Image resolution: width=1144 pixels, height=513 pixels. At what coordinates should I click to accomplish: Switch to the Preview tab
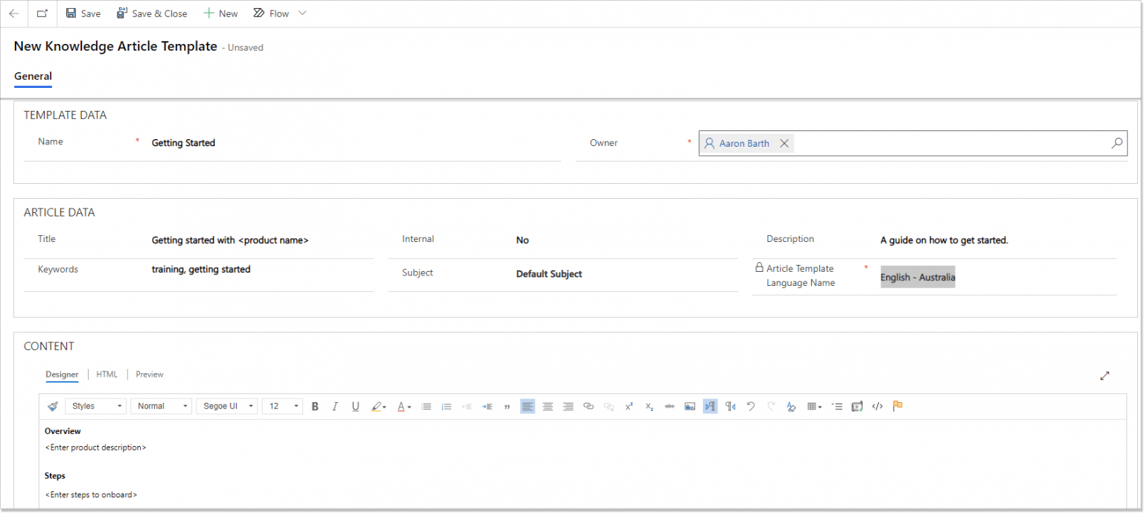click(x=149, y=375)
